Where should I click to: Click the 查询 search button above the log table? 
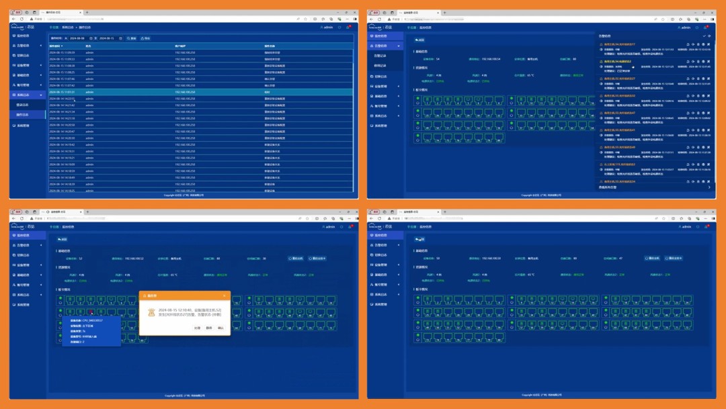[x=132, y=38]
